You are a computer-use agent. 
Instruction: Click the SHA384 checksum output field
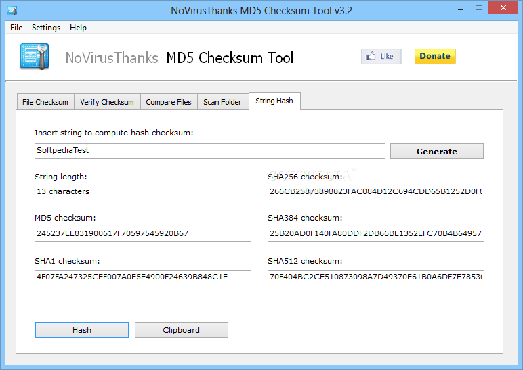pyautogui.click(x=376, y=234)
